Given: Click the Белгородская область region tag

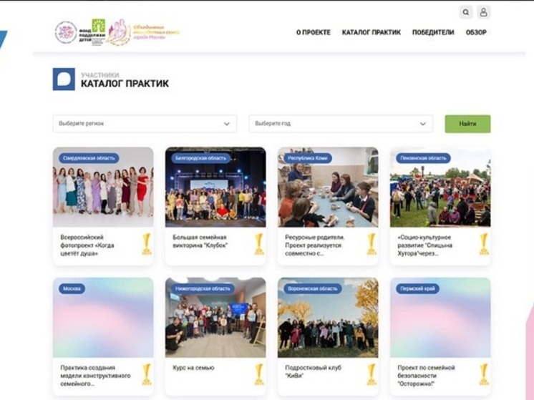Looking at the screenshot, I should pos(200,158).
